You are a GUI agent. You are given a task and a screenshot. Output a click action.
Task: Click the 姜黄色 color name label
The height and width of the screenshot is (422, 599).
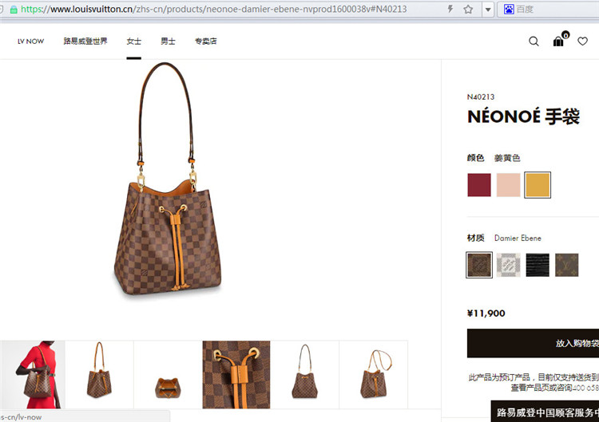(x=507, y=158)
